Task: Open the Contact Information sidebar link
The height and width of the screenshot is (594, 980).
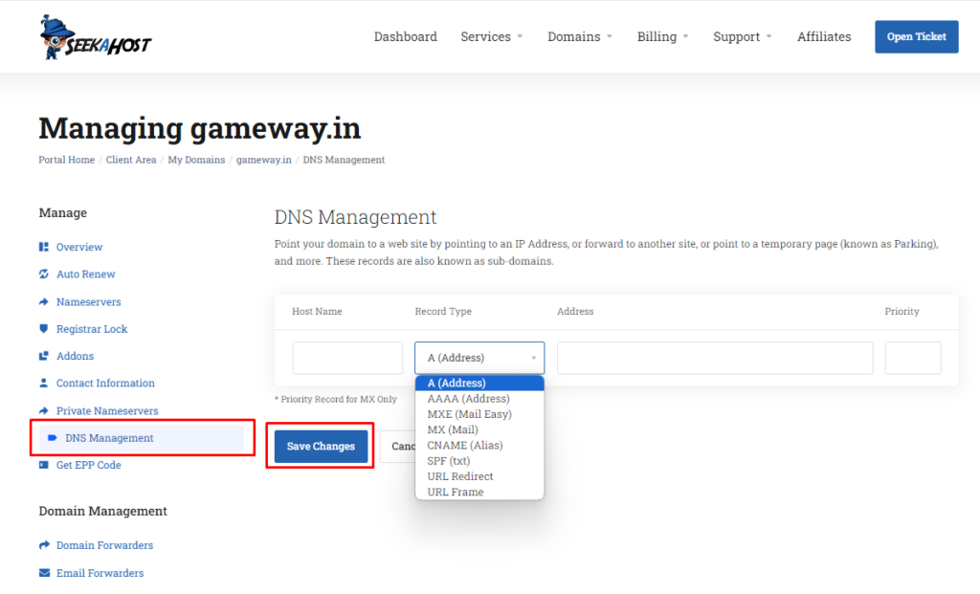Action: point(105,383)
